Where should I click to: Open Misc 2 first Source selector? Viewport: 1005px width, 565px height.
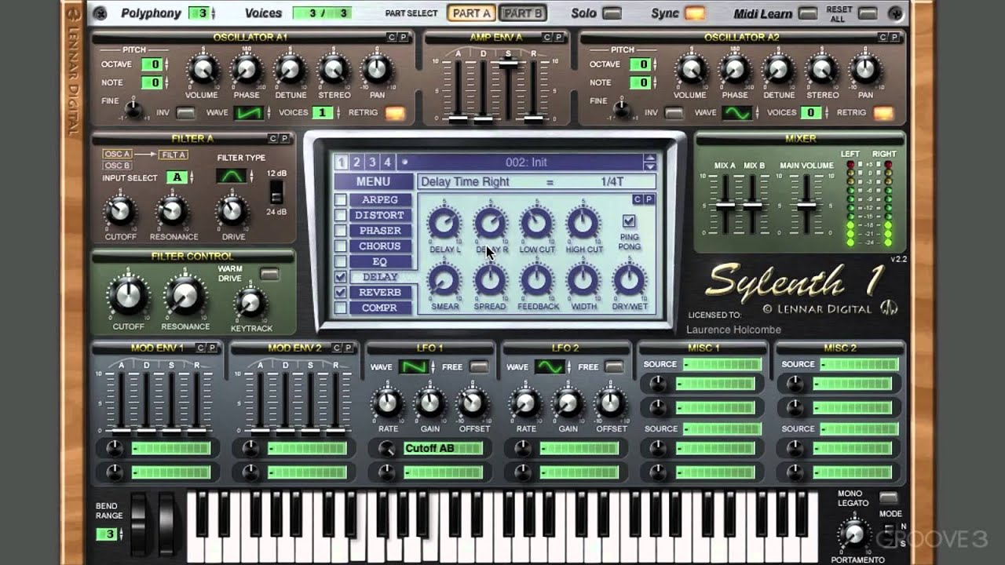(x=859, y=365)
